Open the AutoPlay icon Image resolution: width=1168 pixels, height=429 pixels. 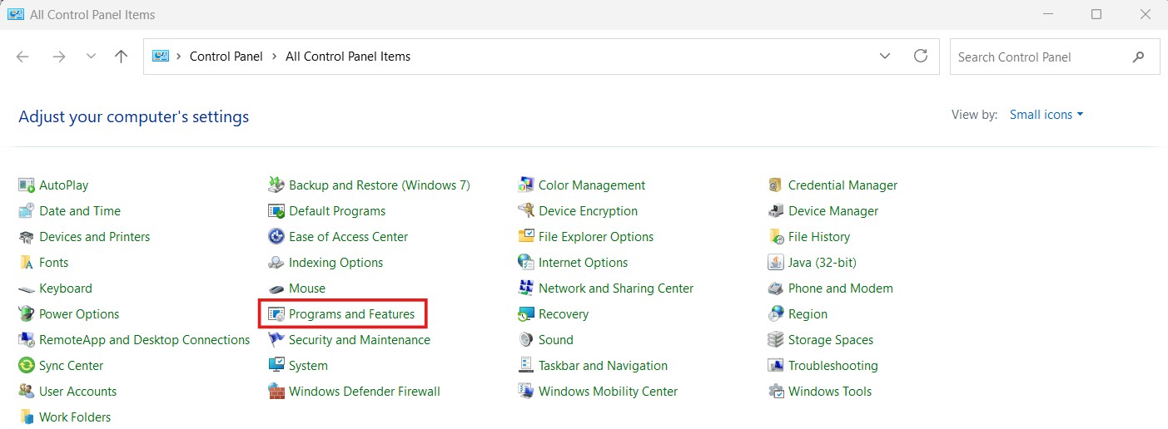click(27, 185)
